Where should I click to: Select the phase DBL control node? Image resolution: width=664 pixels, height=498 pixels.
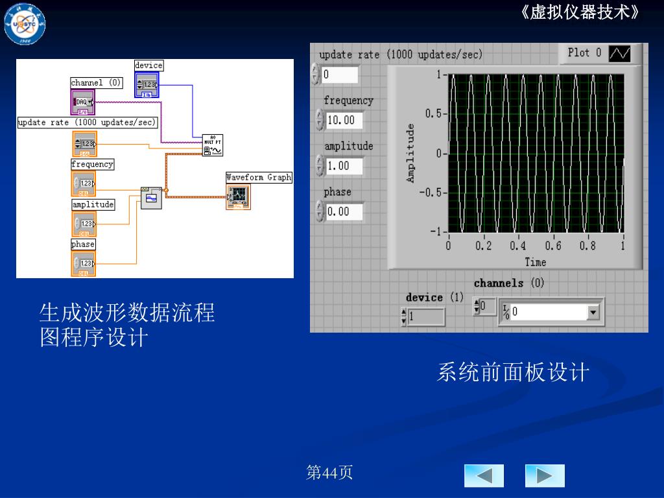[x=84, y=263]
